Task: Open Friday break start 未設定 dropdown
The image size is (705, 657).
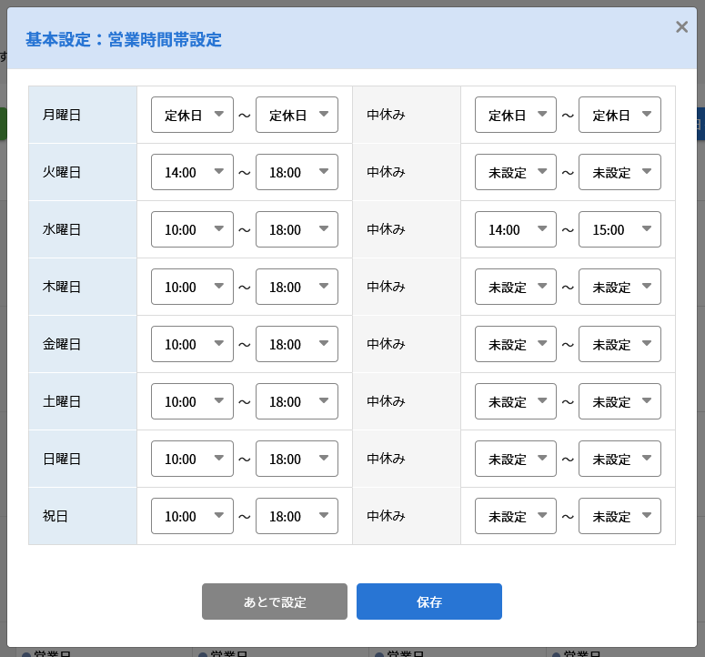Action: [515, 344]
